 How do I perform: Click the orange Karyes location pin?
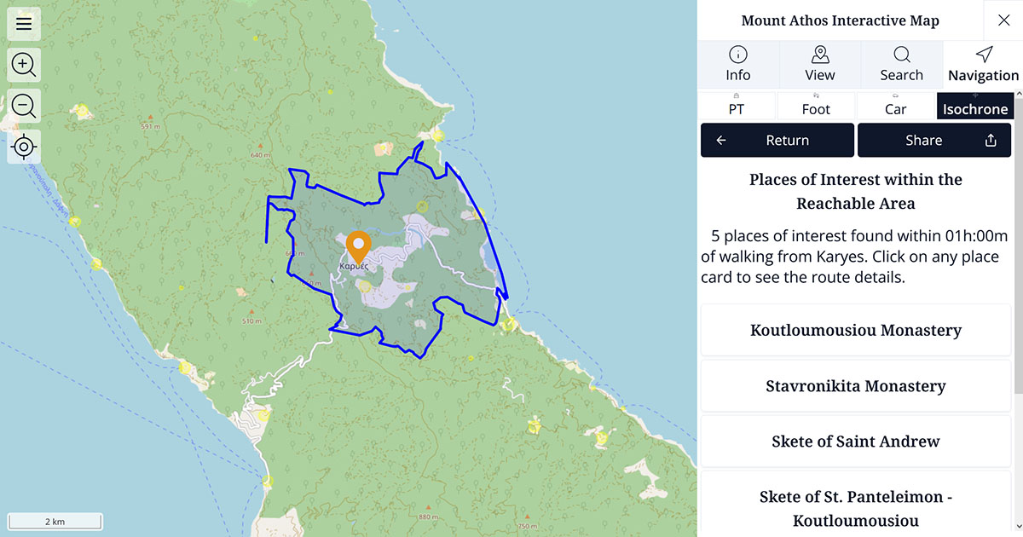(359, 245)
